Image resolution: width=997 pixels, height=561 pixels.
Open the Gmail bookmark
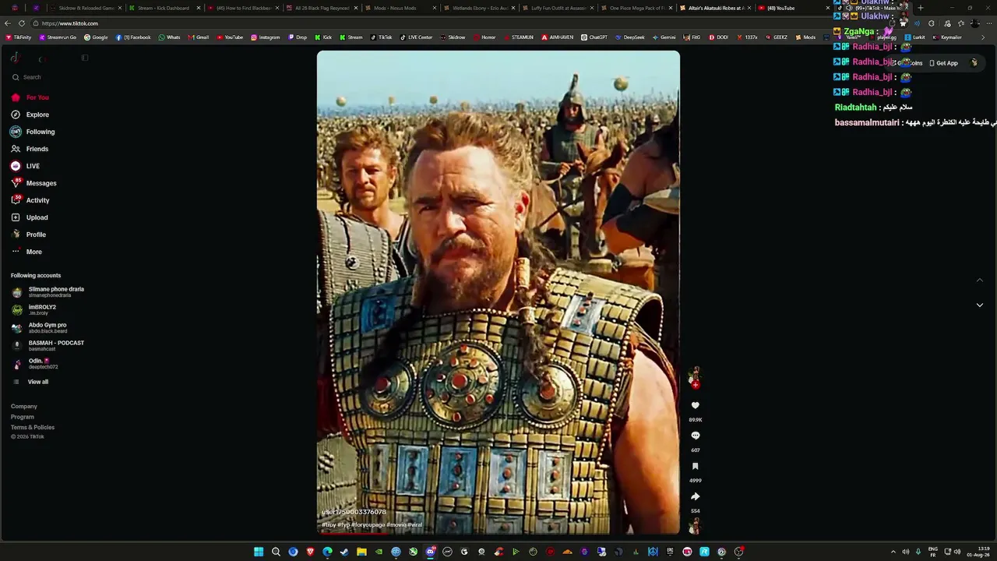(199, 37)
